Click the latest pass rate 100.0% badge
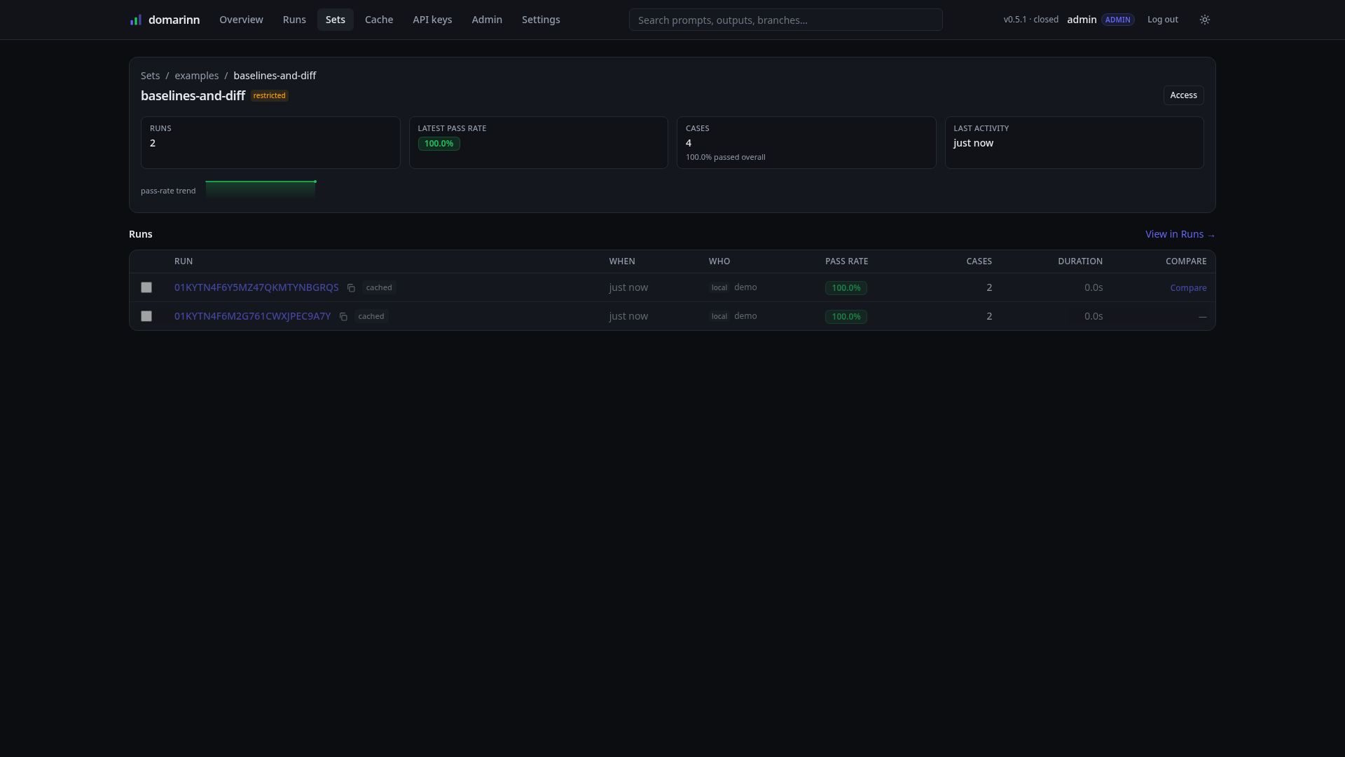The height and width of the screenshot is (757, 1345). (x=439, y=144)
